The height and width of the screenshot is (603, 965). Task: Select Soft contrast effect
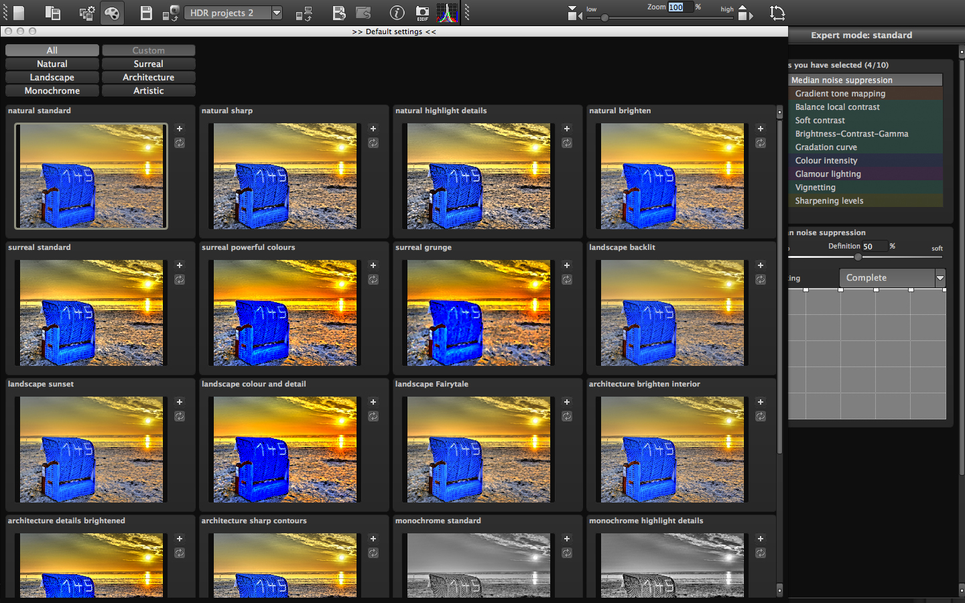click(865, 120)
